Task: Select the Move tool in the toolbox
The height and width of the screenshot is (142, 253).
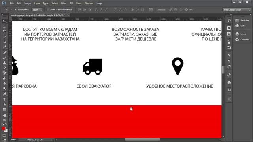Action: tap(4, 21)
